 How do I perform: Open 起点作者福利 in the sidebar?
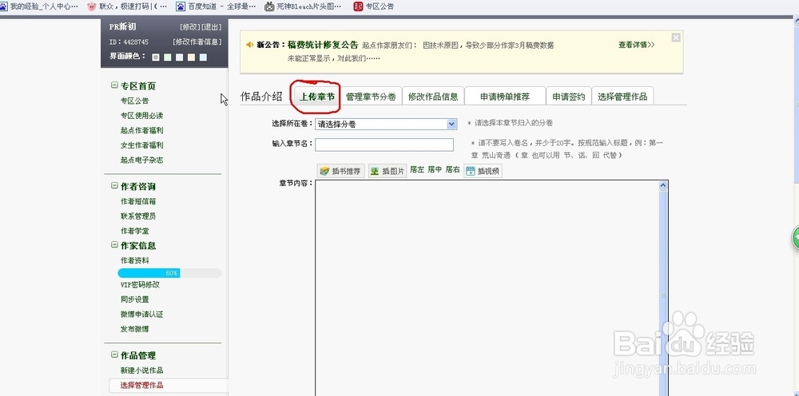click(141, 130)
